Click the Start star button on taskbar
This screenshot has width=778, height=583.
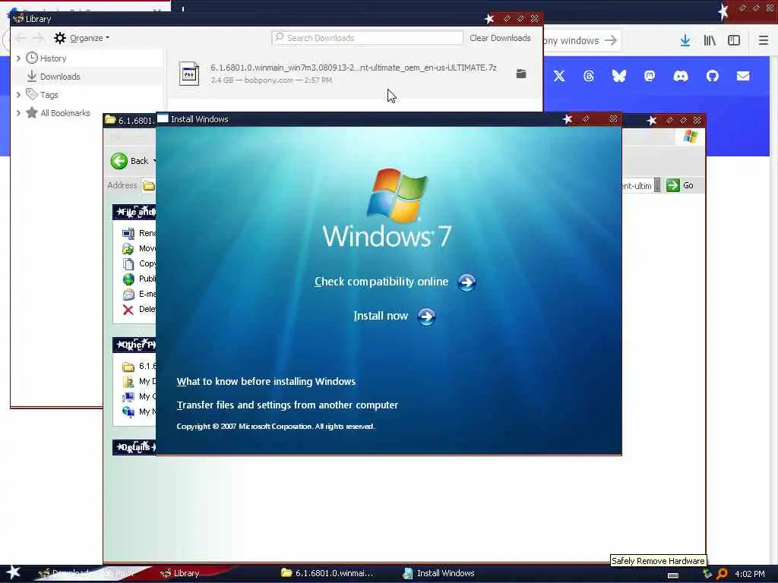click(x=13, y=572)
